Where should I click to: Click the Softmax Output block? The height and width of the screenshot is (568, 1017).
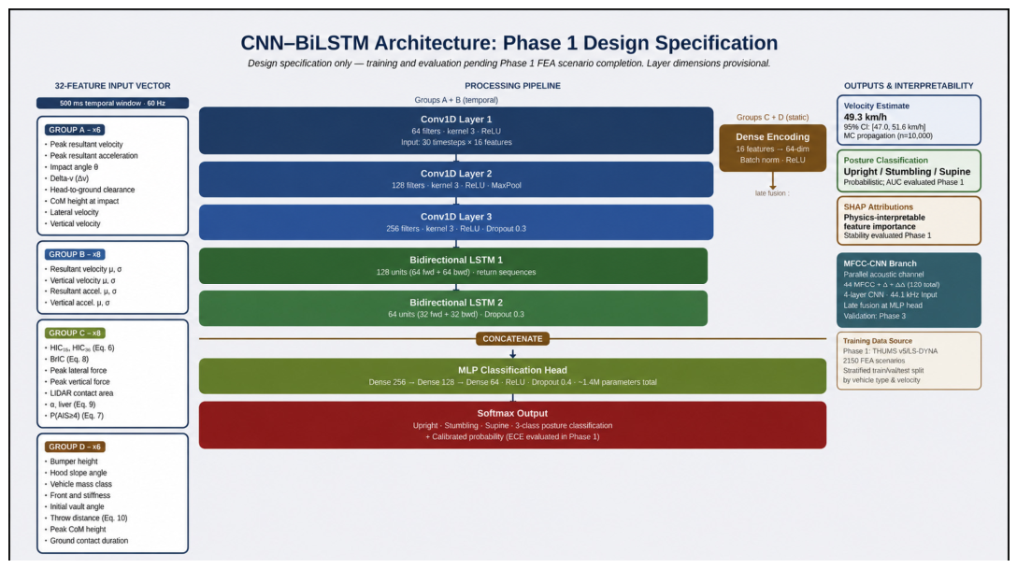(512, 425)
